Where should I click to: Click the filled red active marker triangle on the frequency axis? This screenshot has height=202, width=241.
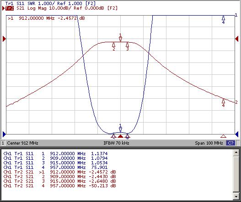[121, 136]
